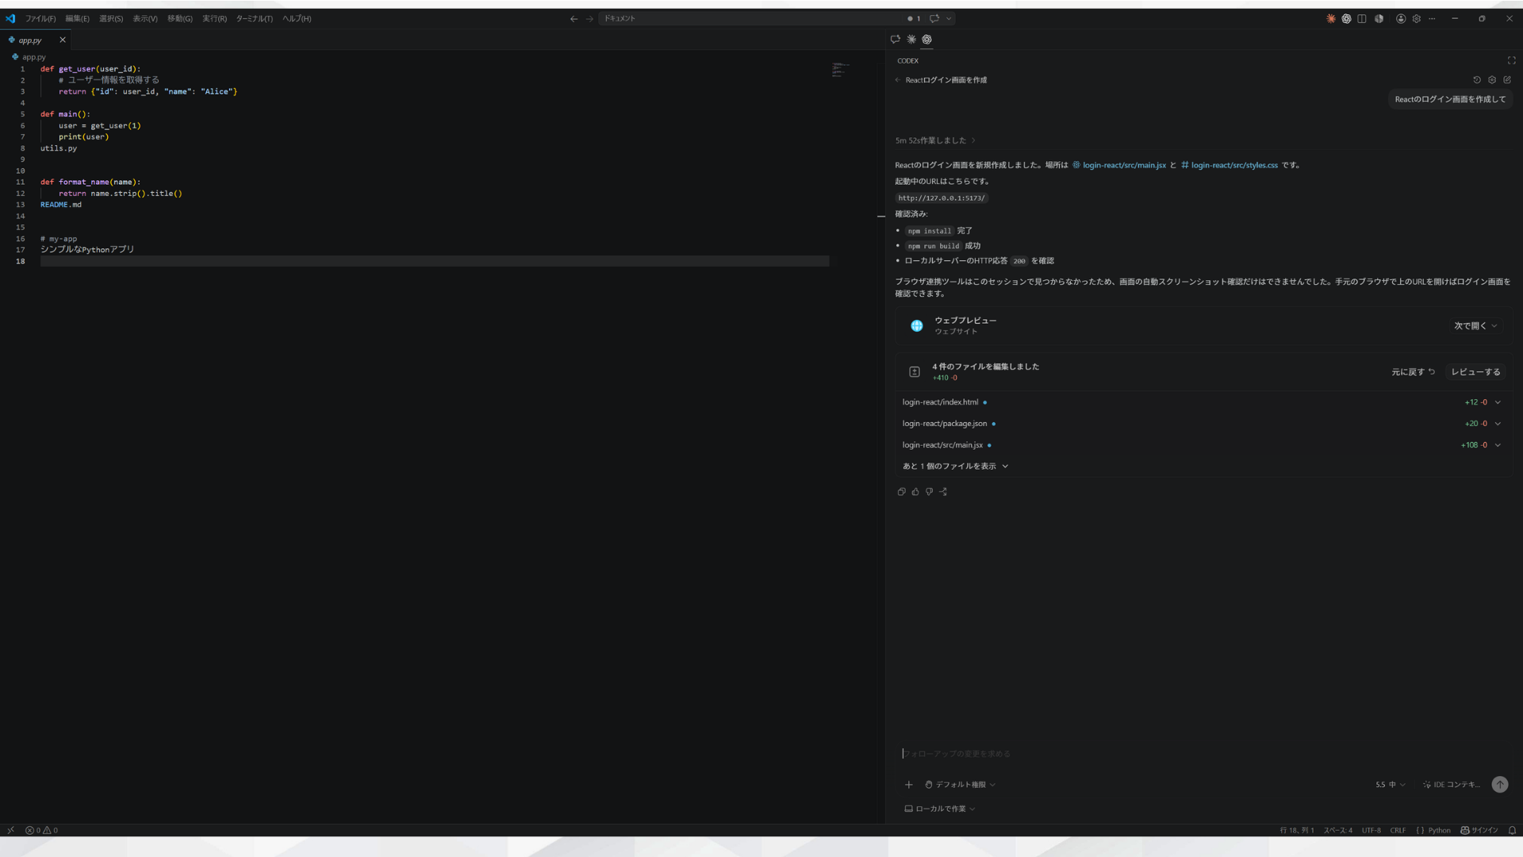Start a new Codex chat with the compose icon
Viewport: 1523px width, 857px height.
tap(1507, 80)
